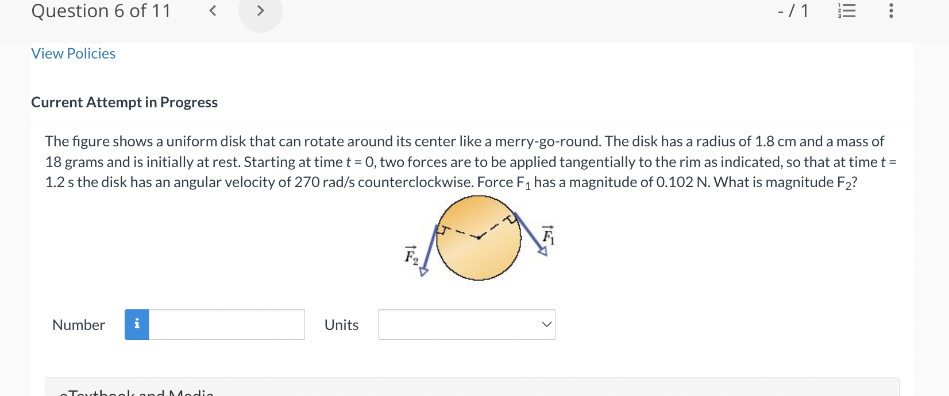Image resolution: width=949 pixels, height=396 pixels.
Task: Select the Question 6 of 11 header
Action: coord(101,10)
